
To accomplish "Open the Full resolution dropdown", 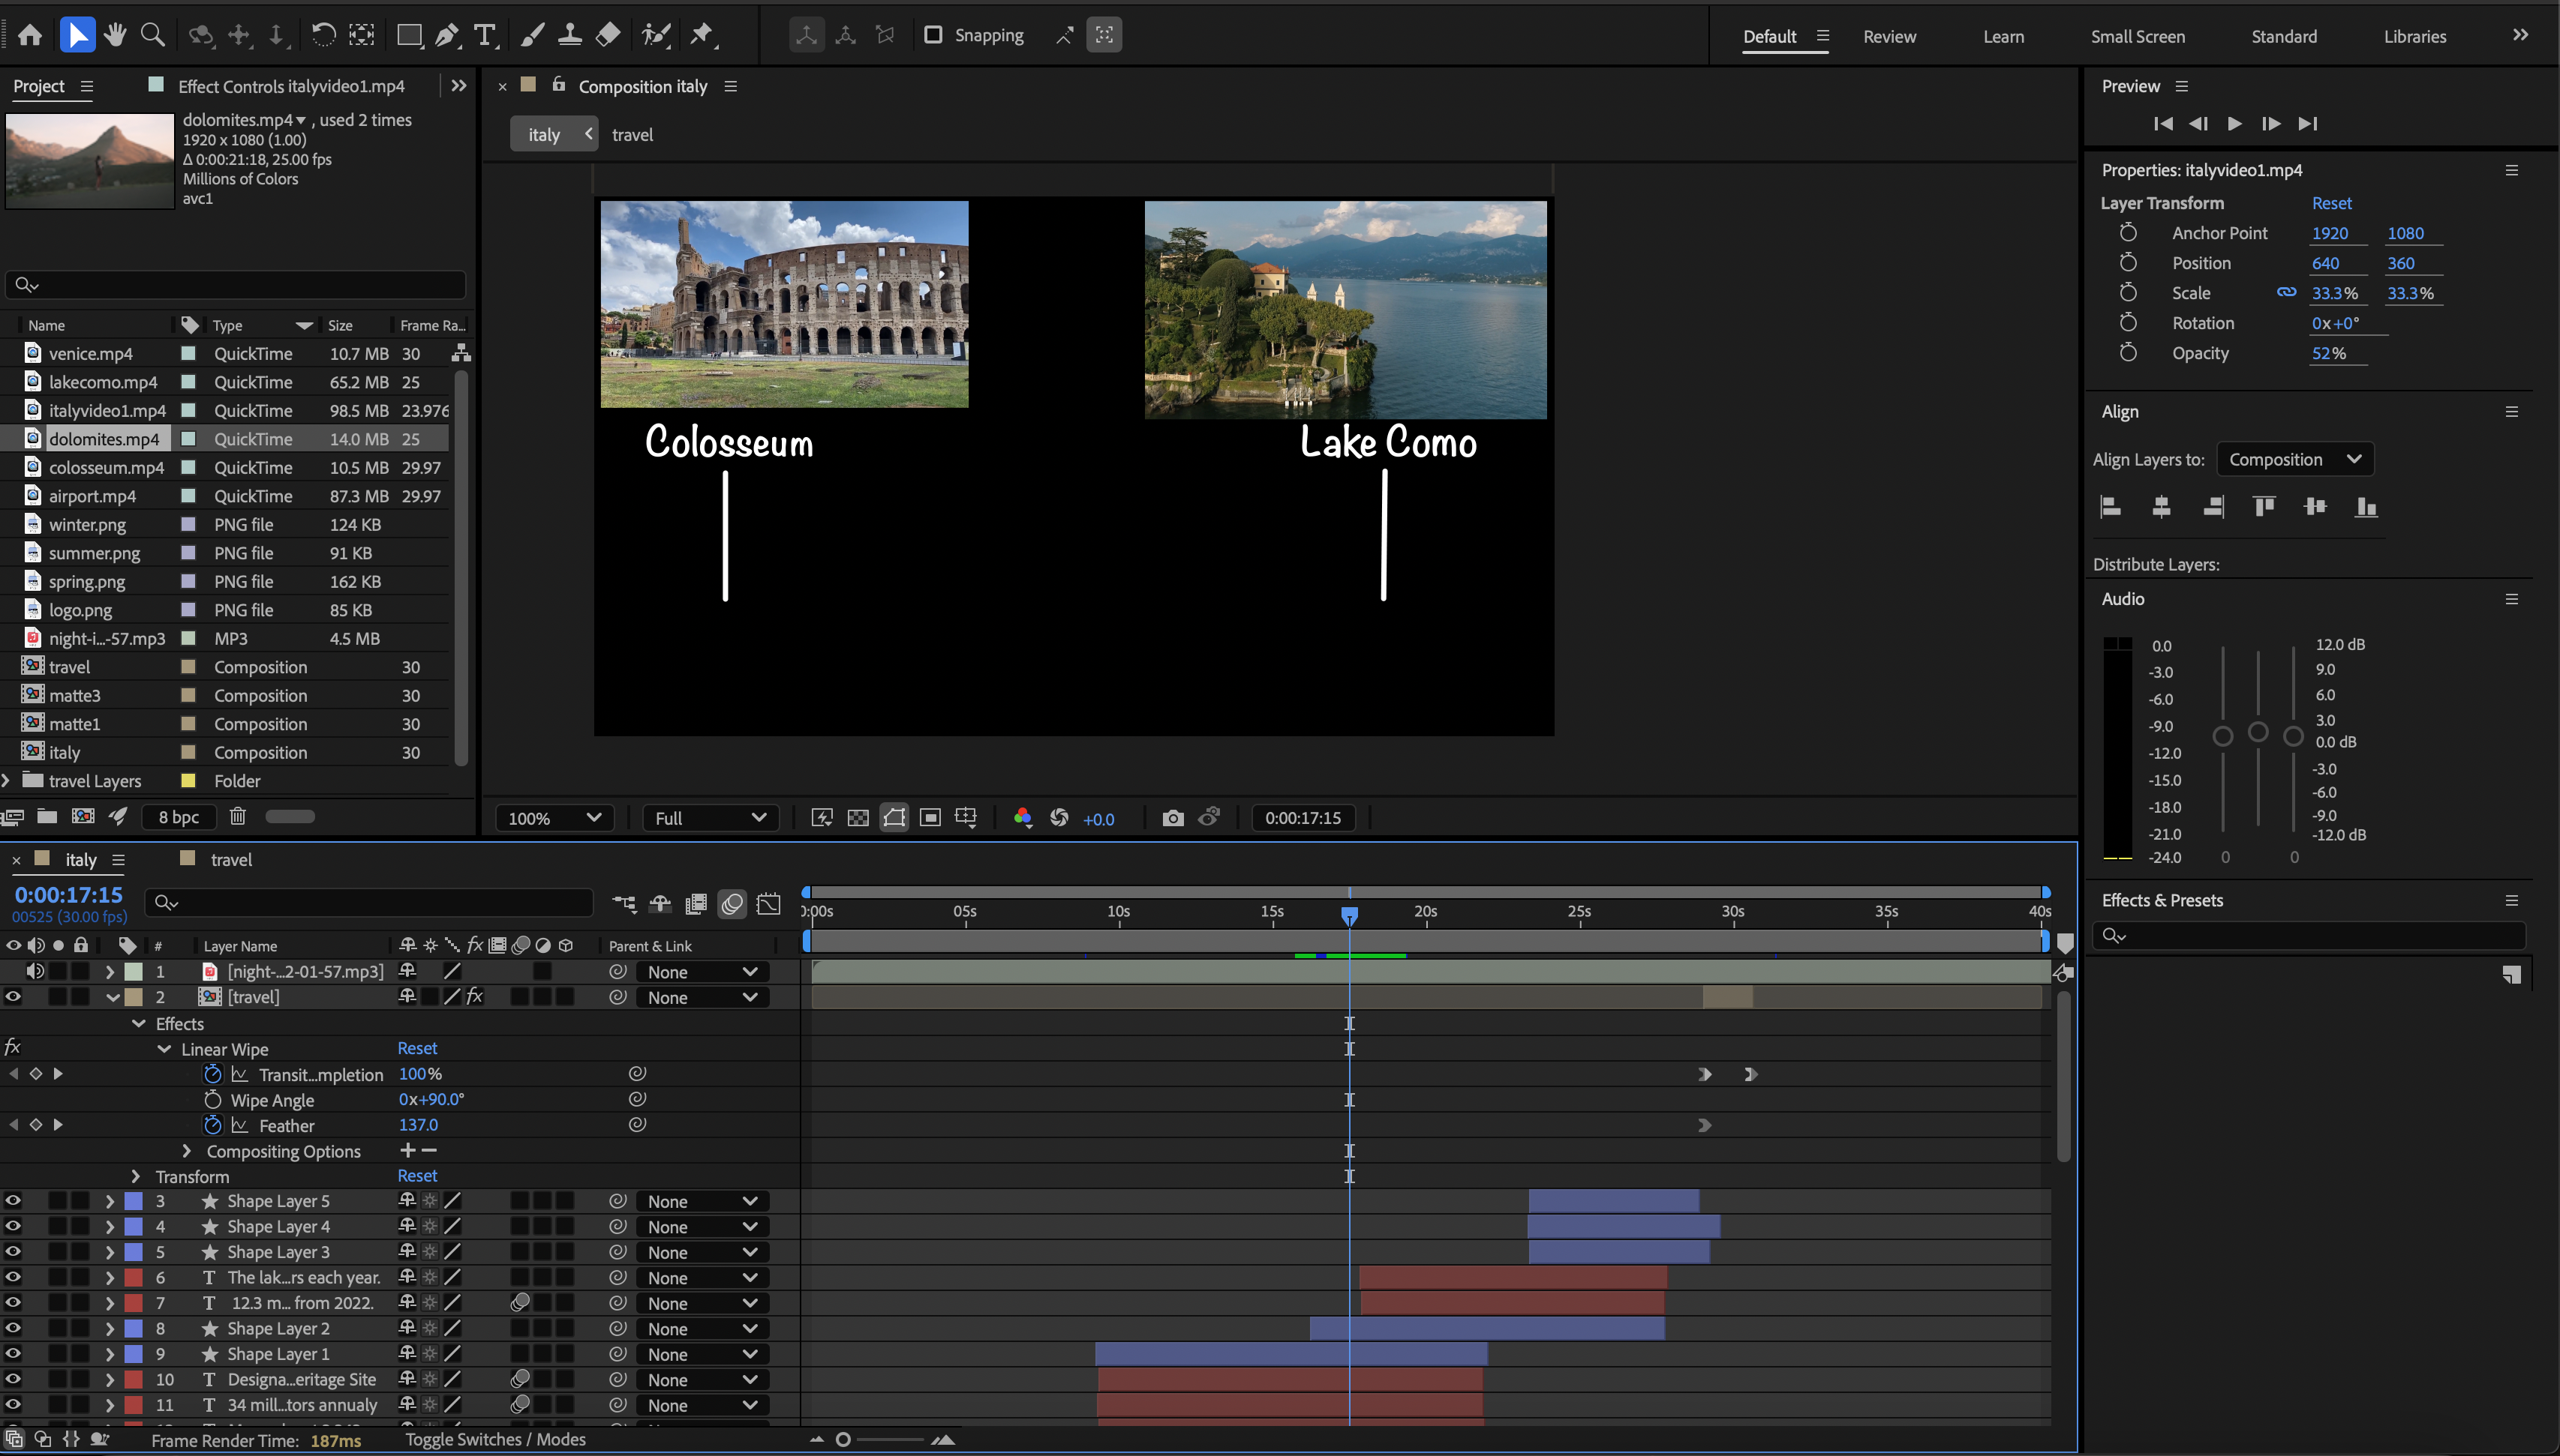I will (709, 818).
